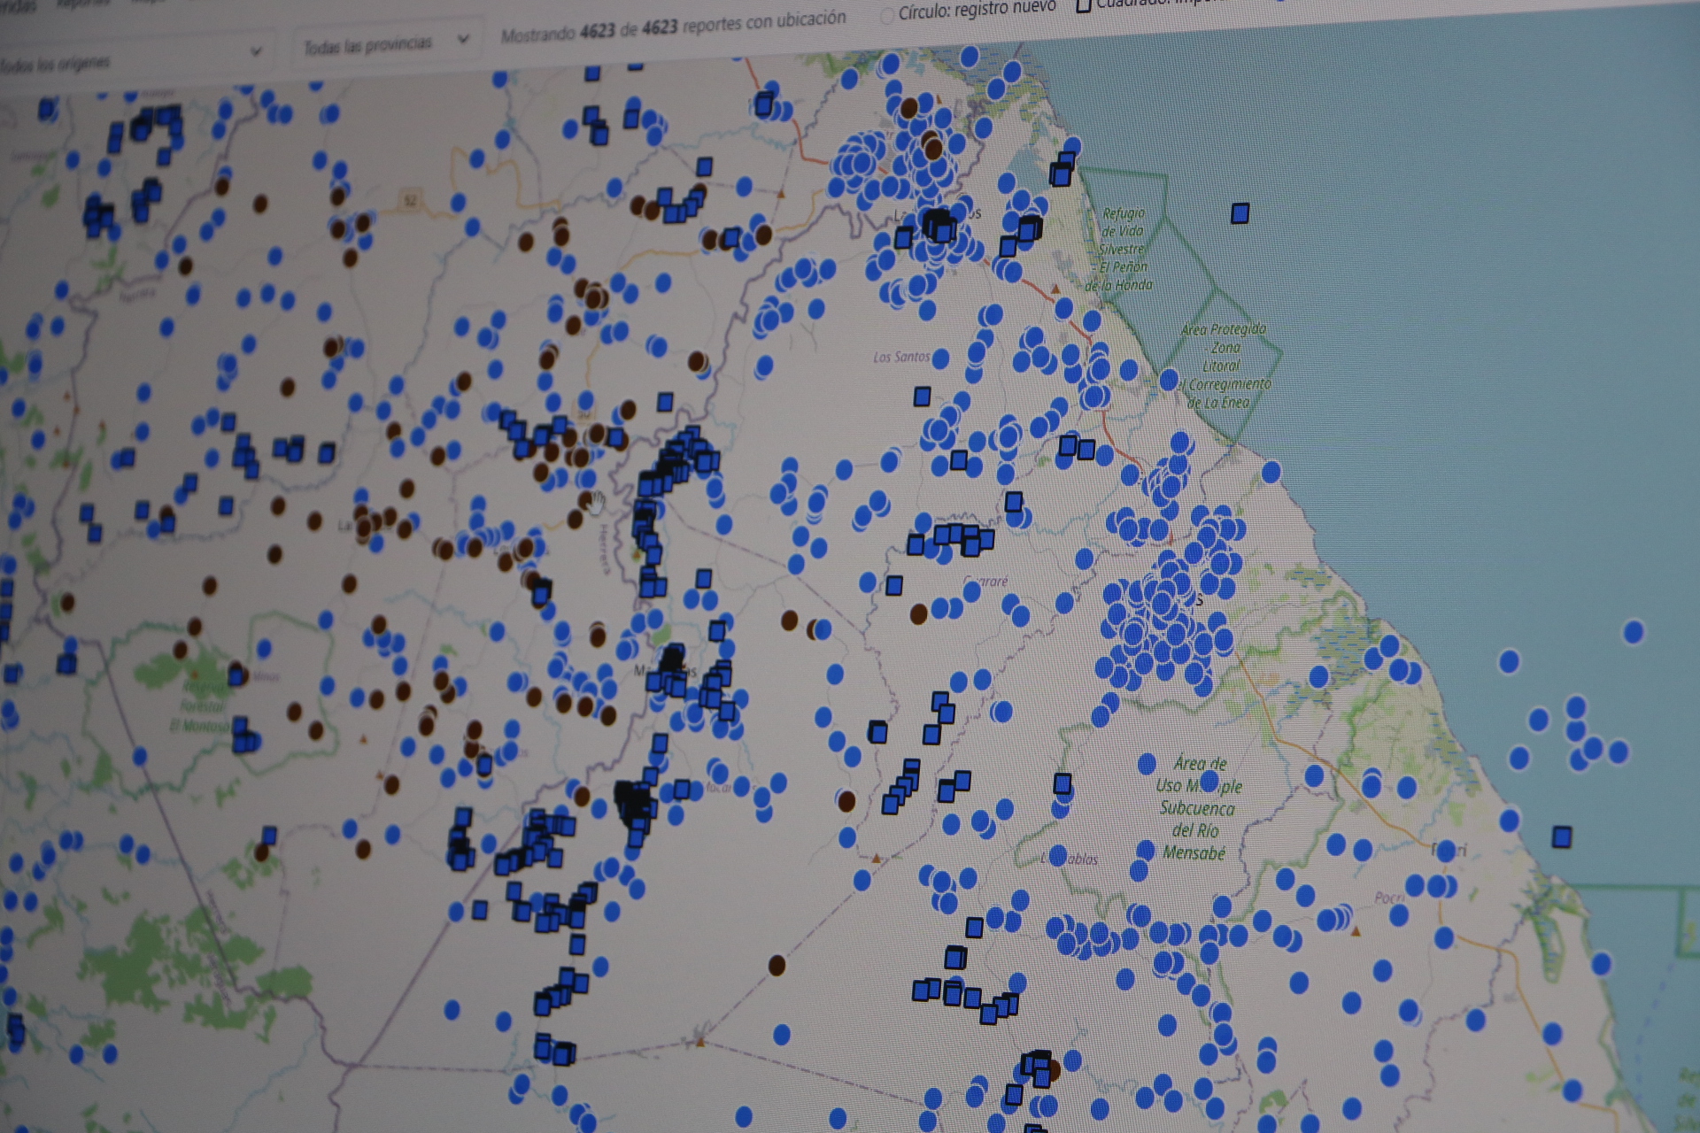1700x1133 pixels.
Task: Select the circle marker inside Área Protegida Zona Litoral boundary
Action: pos(1169,381)
